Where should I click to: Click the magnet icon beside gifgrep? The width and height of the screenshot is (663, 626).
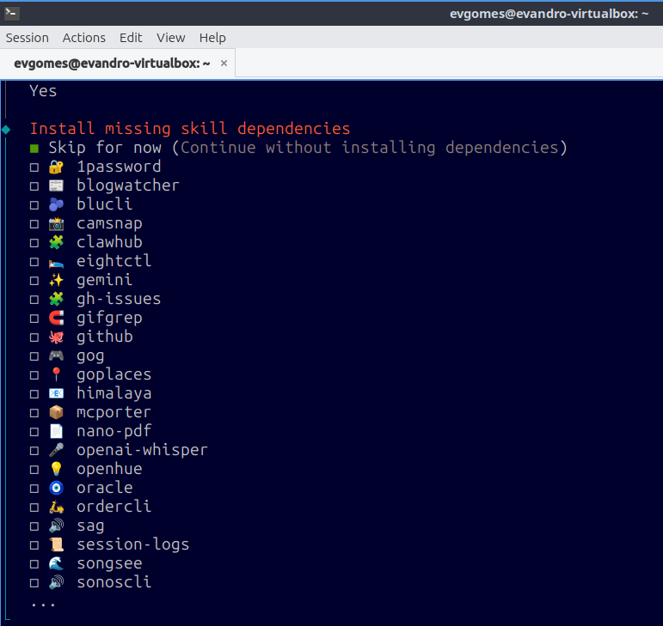[x=56, y=318]
